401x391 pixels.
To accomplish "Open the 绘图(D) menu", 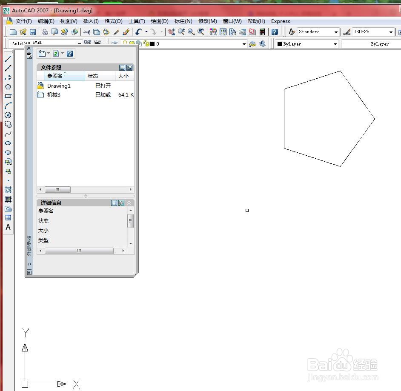I will (160, 21).
